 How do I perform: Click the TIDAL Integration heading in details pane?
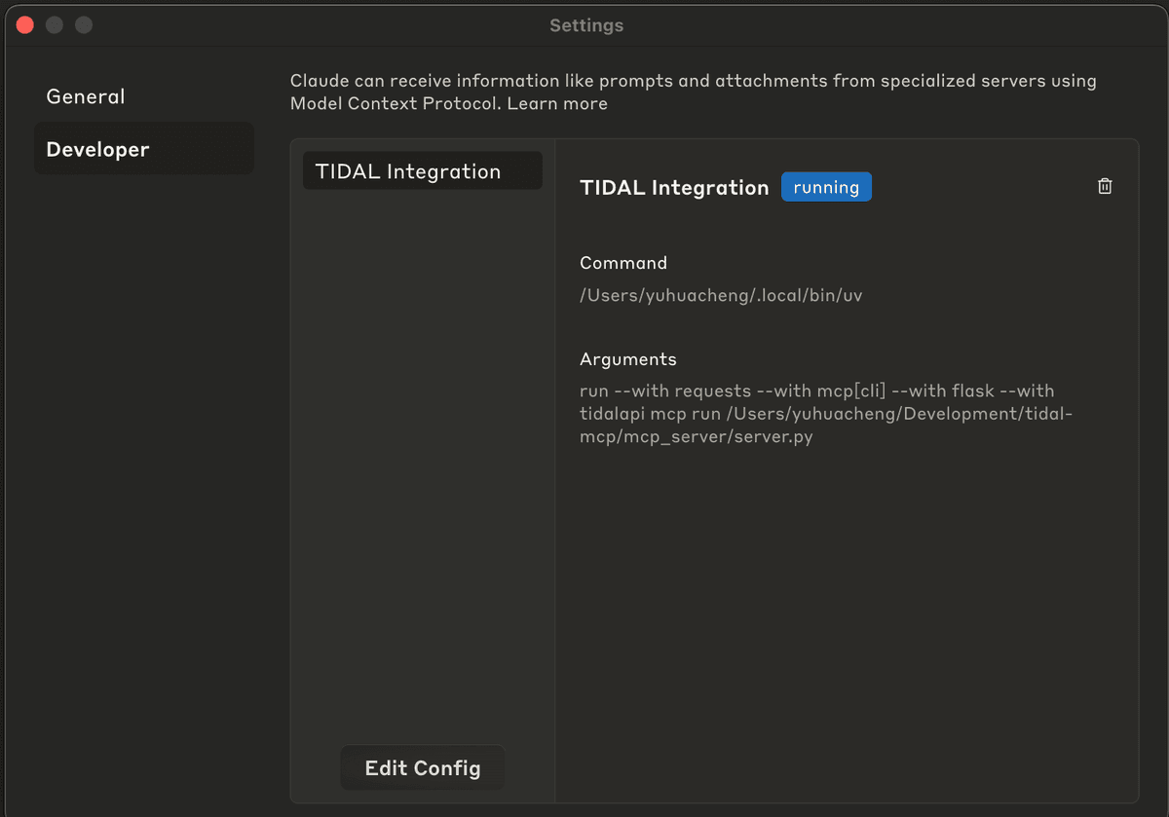[674, 188]
